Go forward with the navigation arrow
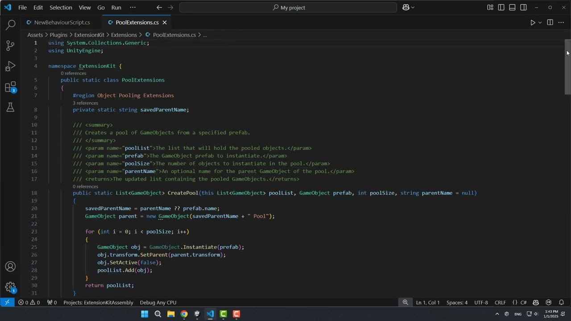The height and width of the screenshot is (321, 571). click(x=170, y=8)
